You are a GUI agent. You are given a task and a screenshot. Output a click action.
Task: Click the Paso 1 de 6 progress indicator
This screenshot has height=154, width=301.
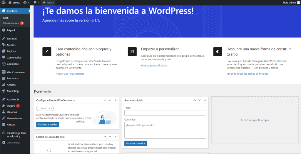point(45,108)
